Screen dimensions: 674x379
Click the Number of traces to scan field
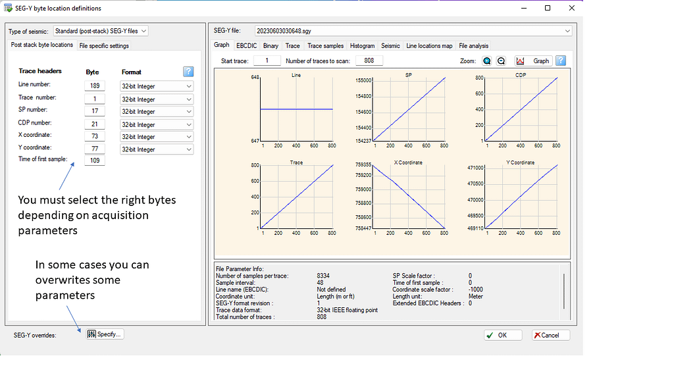pyautogui.click(x=369, y=61)
